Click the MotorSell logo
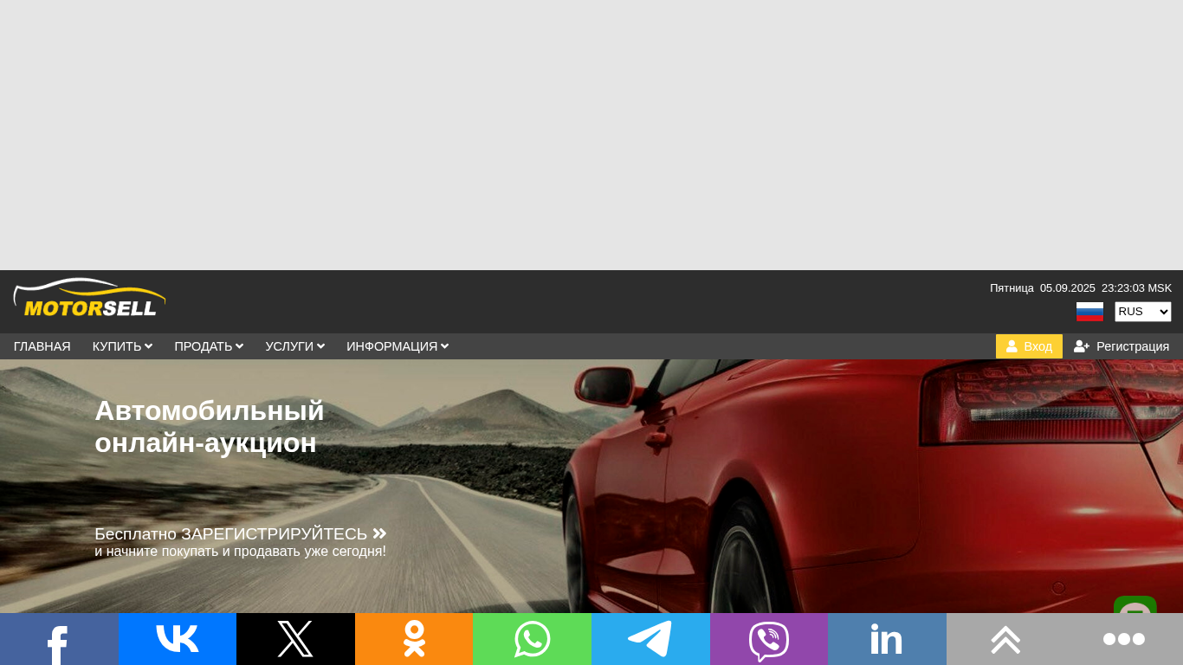The image size is (1183, 665). coord(89,298)
